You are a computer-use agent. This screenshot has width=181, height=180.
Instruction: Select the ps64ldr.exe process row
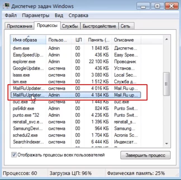point(76,109)
